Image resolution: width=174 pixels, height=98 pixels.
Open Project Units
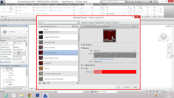[x=38, y=11]
